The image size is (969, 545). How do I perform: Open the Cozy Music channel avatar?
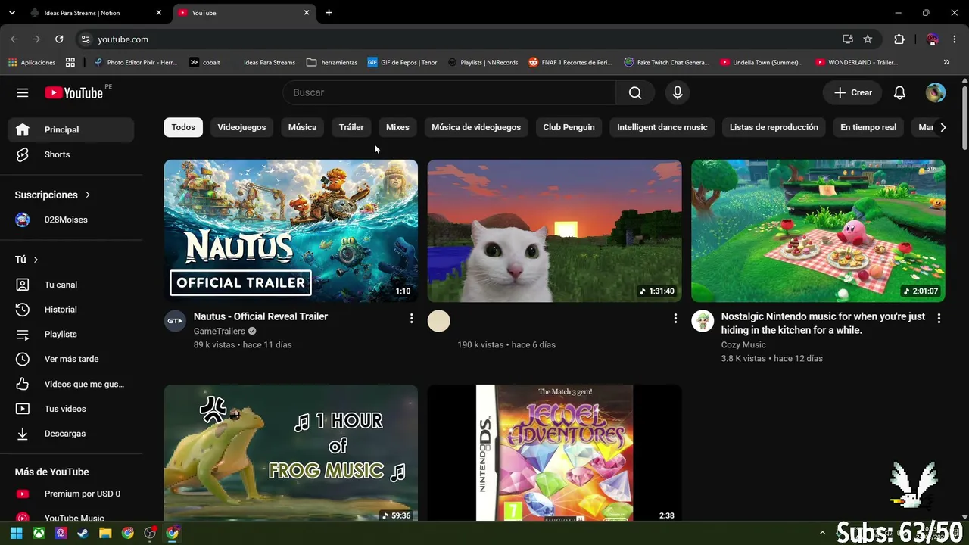pyautogui.click(x=703, y=321)
